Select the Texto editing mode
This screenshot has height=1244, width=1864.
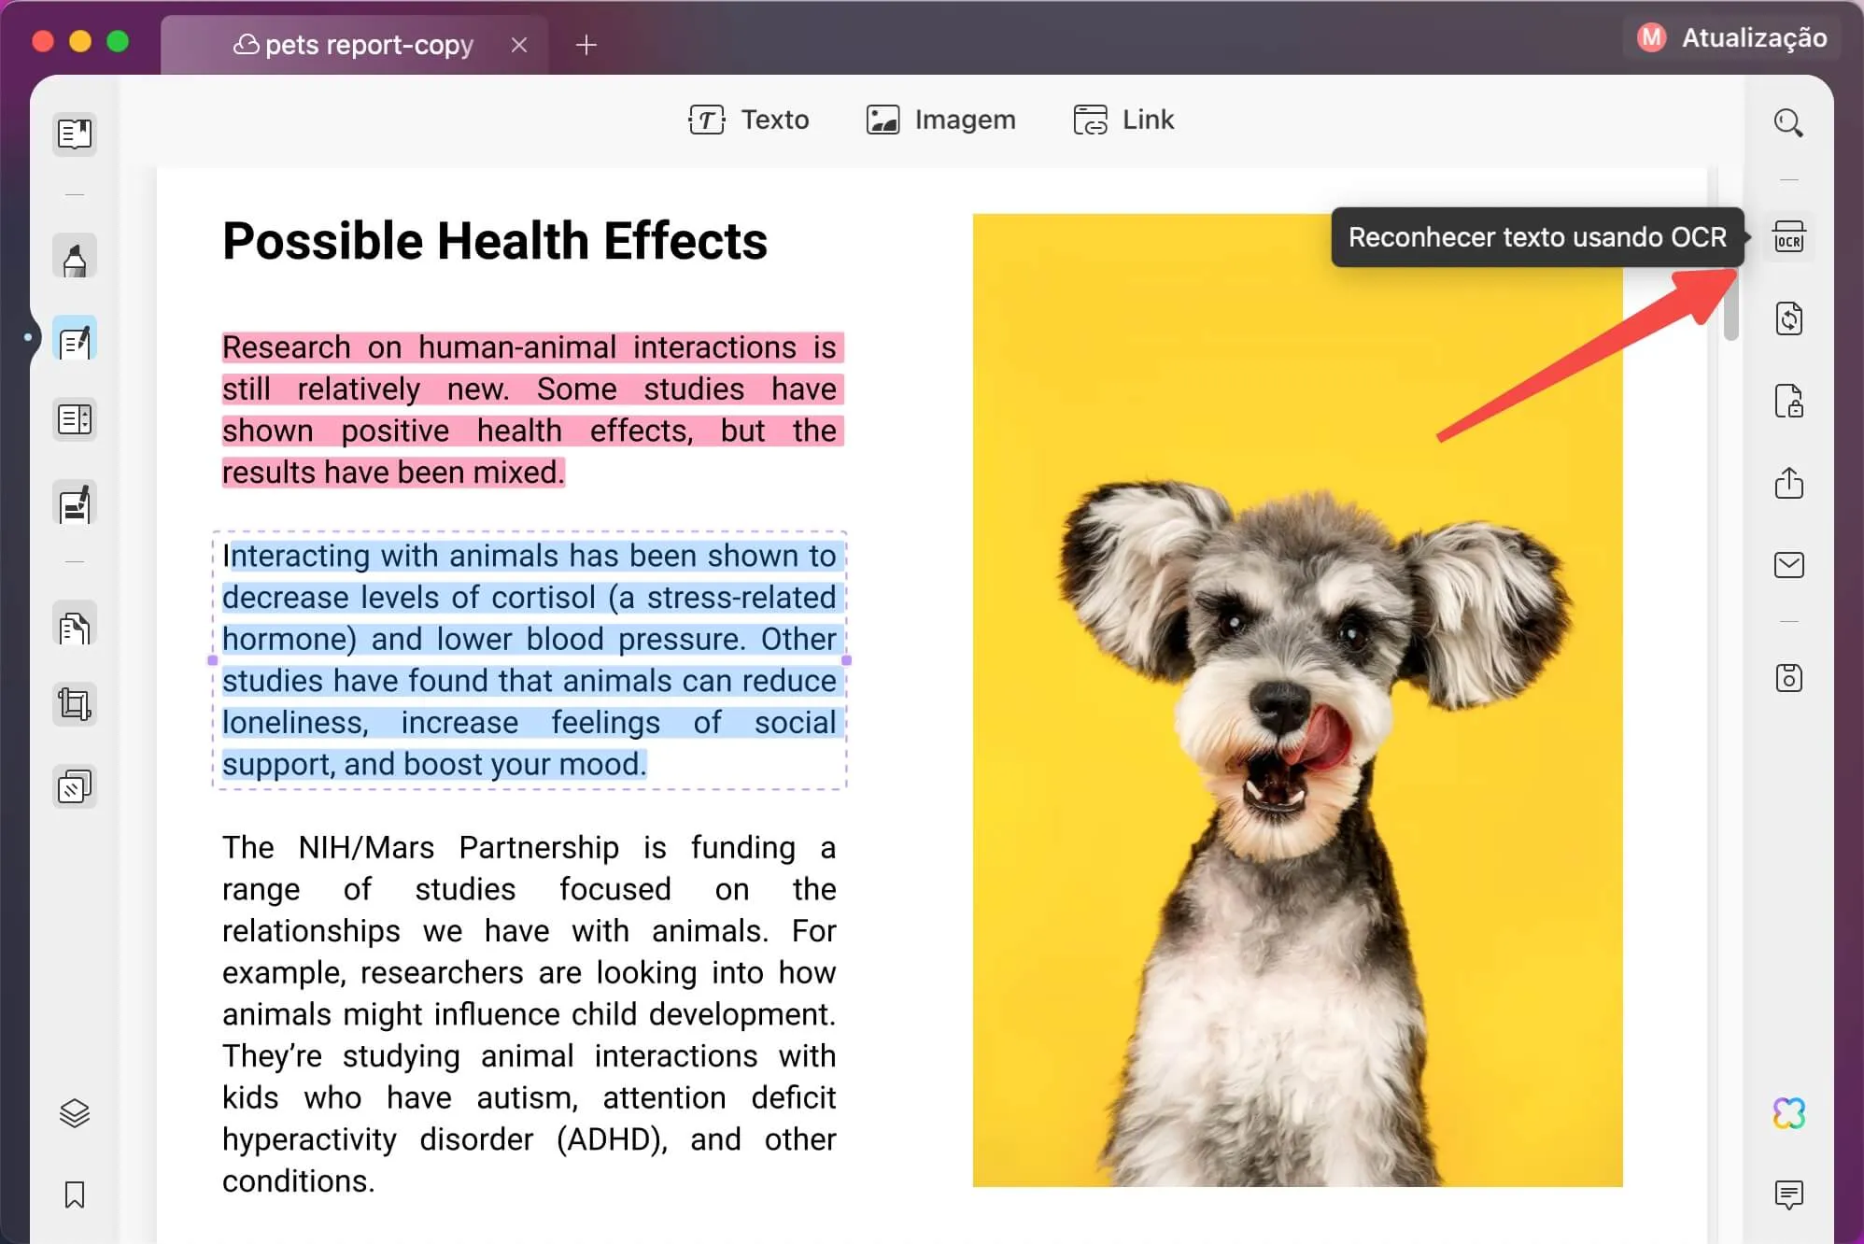point(749,120)
